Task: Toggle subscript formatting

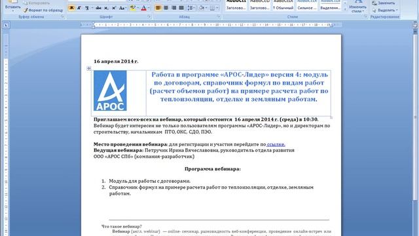Action: 106,8
